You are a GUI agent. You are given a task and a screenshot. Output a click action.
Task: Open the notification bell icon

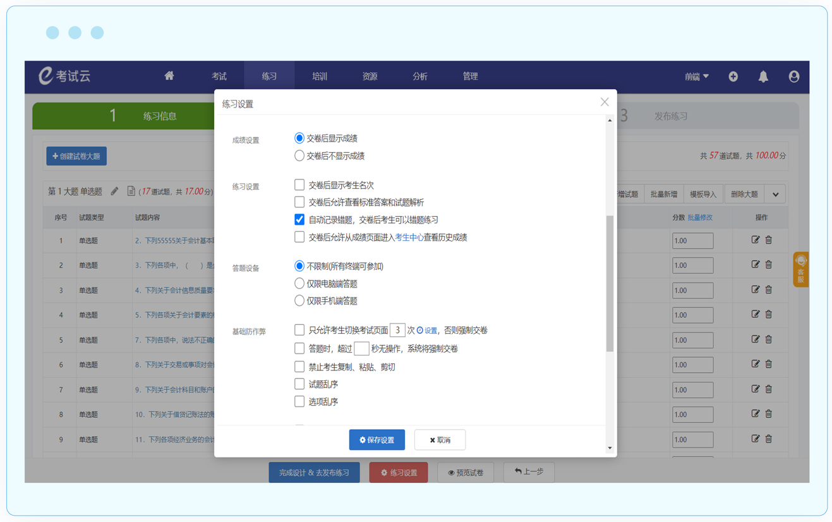tap(763, 76)
